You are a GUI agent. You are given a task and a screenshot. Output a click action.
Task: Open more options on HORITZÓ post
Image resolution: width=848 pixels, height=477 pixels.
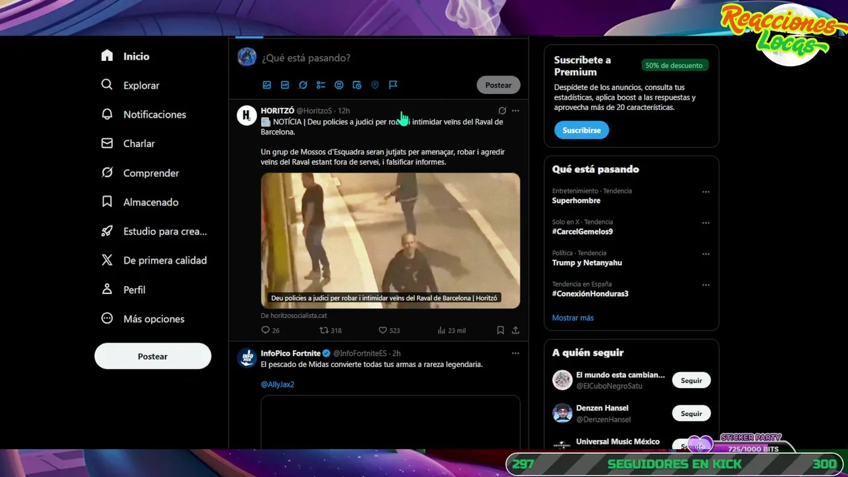(515, 111)
